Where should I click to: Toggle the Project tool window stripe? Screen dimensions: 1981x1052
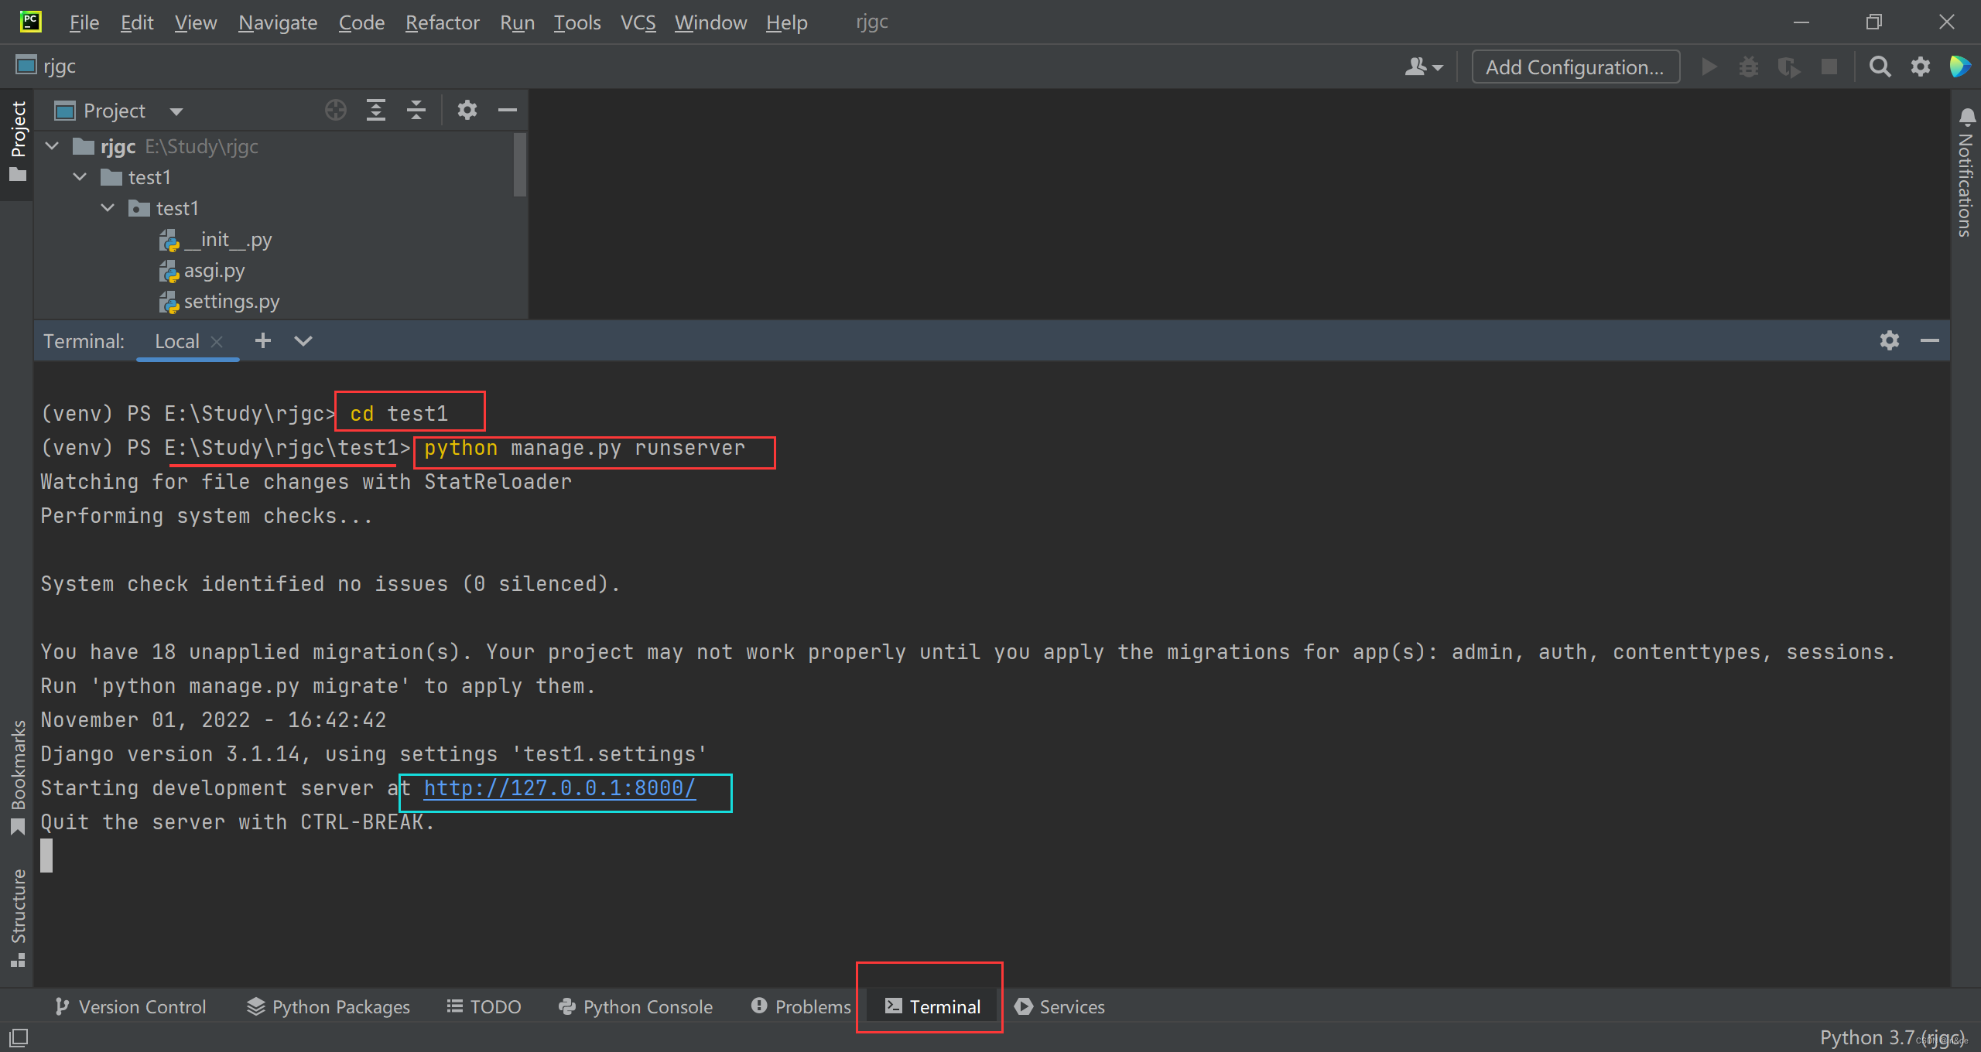point(17,139)
